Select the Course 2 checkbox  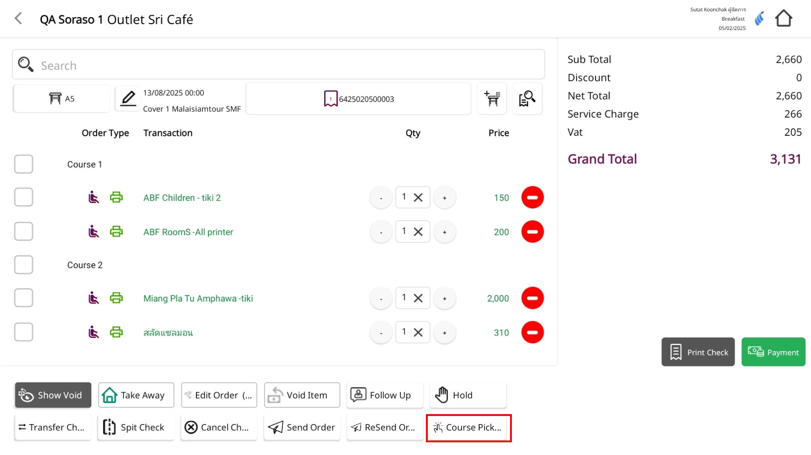point(24,265)
